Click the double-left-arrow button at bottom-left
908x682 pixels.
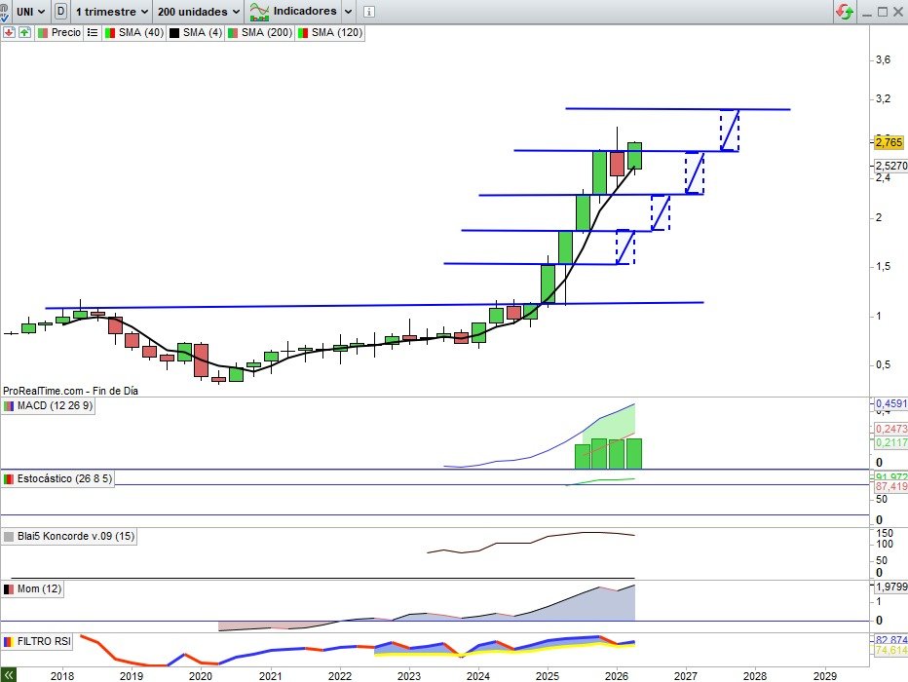8,675
